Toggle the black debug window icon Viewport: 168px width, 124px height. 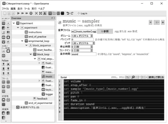tap(63, 13)
